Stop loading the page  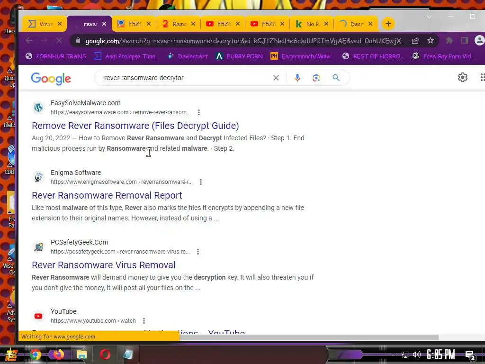coord(59,41)
